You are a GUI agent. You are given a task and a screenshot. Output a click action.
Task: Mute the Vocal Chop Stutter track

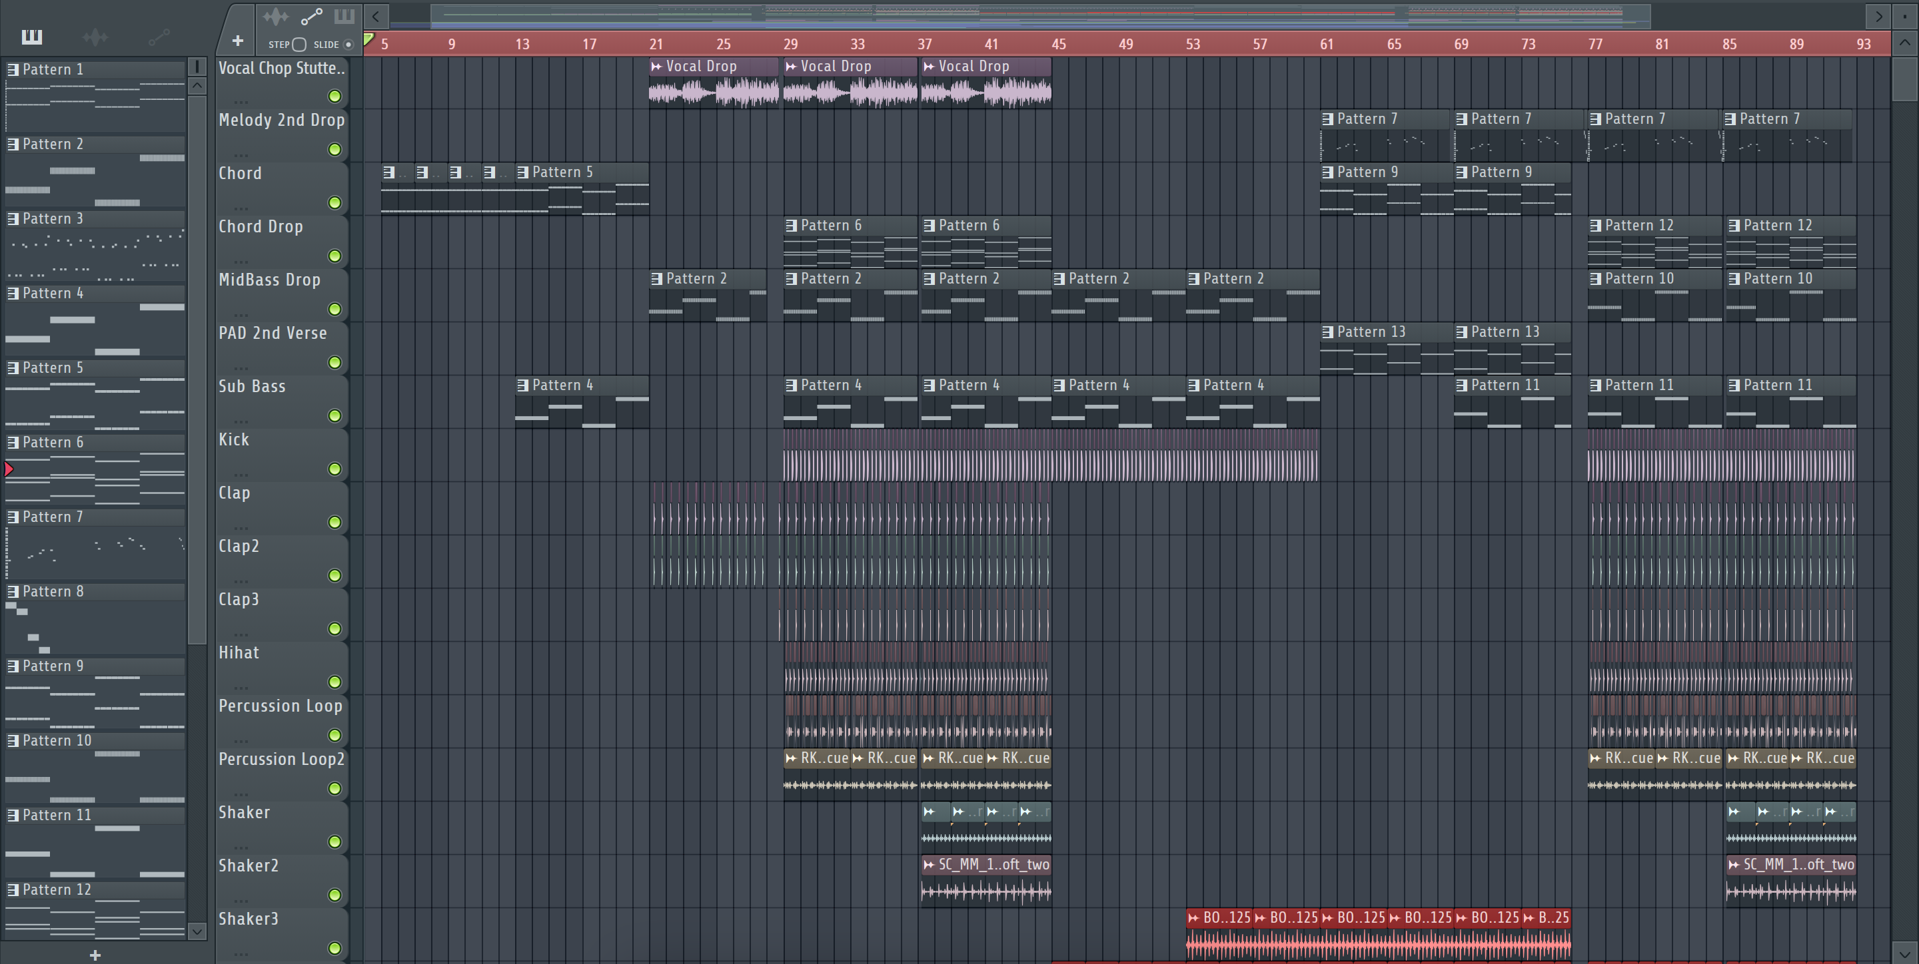[x=334, y=96]
